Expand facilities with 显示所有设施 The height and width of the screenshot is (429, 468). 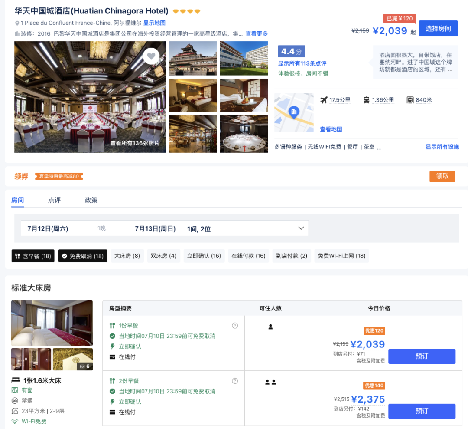pyautogui.click(x=442, y=147)
